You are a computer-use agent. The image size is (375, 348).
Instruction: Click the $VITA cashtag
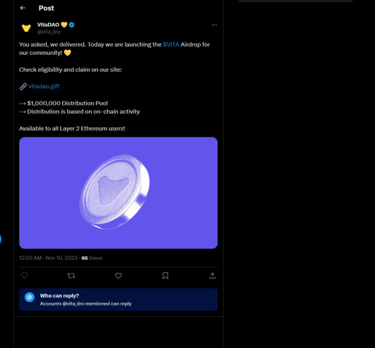(x=171, y=44)
